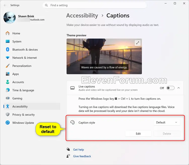
Task: Click Edit caption style button
Action: [x=138, y=134]
